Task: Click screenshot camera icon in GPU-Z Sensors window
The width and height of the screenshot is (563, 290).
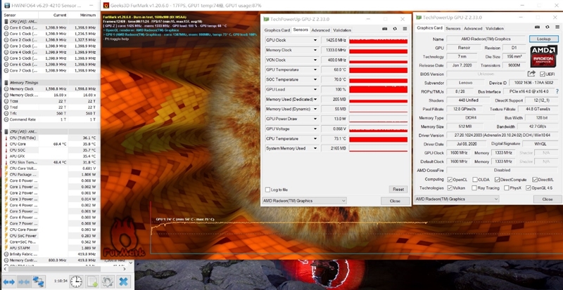Action: (384, 29)
